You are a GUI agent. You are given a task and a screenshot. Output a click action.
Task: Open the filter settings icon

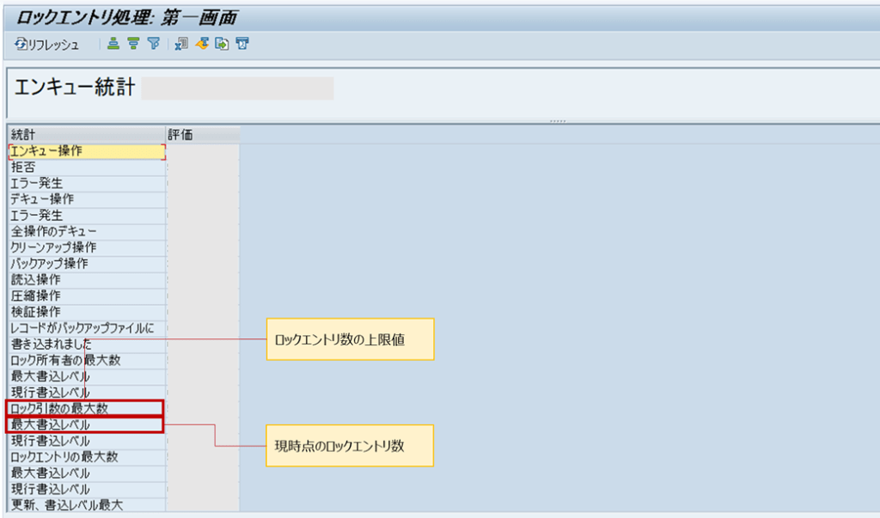(155, 43)
